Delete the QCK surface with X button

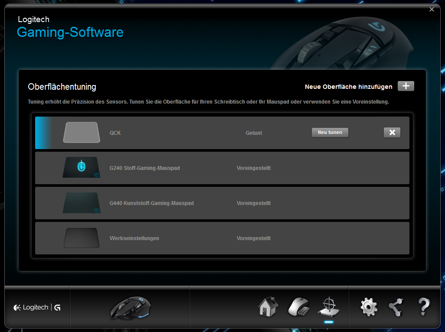(392, 132)
